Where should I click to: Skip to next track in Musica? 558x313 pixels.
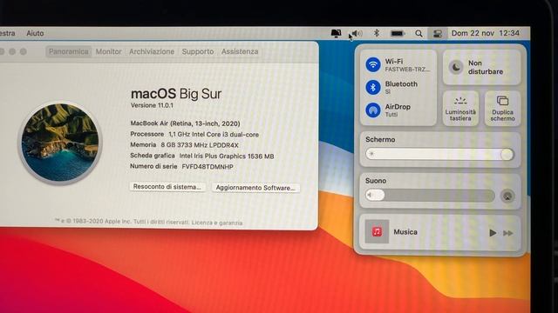coord(507,233)
